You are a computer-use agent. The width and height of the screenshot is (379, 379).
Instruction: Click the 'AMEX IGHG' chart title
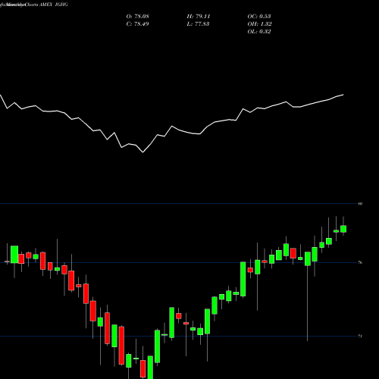coord(54,5)
